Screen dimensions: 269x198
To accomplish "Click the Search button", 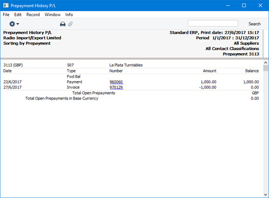I will 254,24.
